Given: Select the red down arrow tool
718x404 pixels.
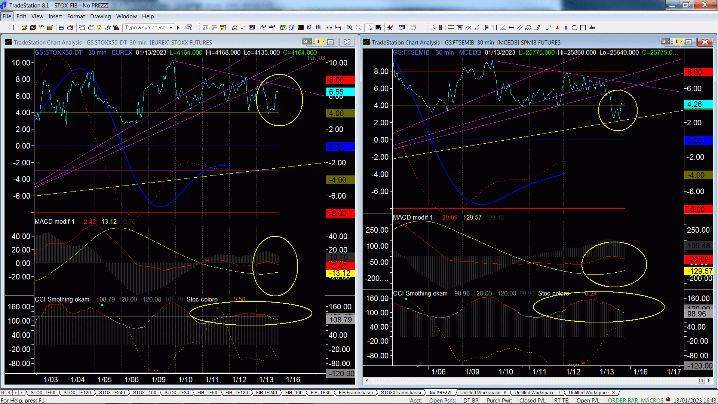Looking at the screenshot, I should (557, 28).
